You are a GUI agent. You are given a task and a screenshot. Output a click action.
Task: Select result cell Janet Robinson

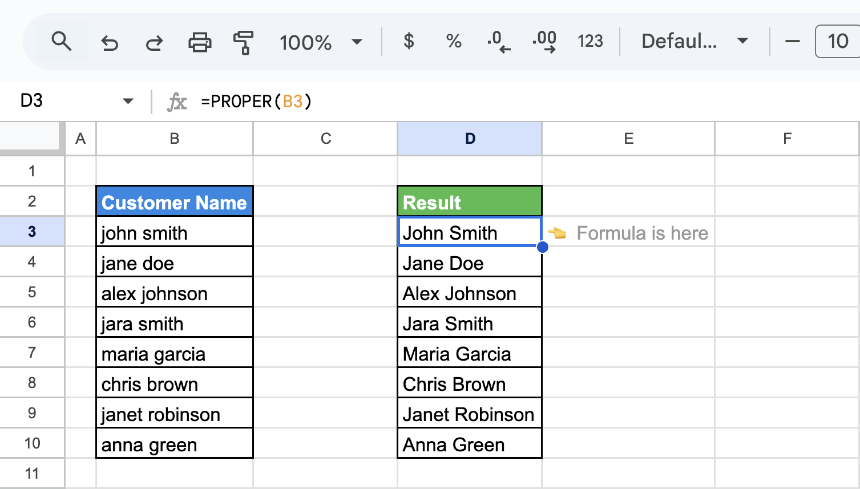point(470,413)
